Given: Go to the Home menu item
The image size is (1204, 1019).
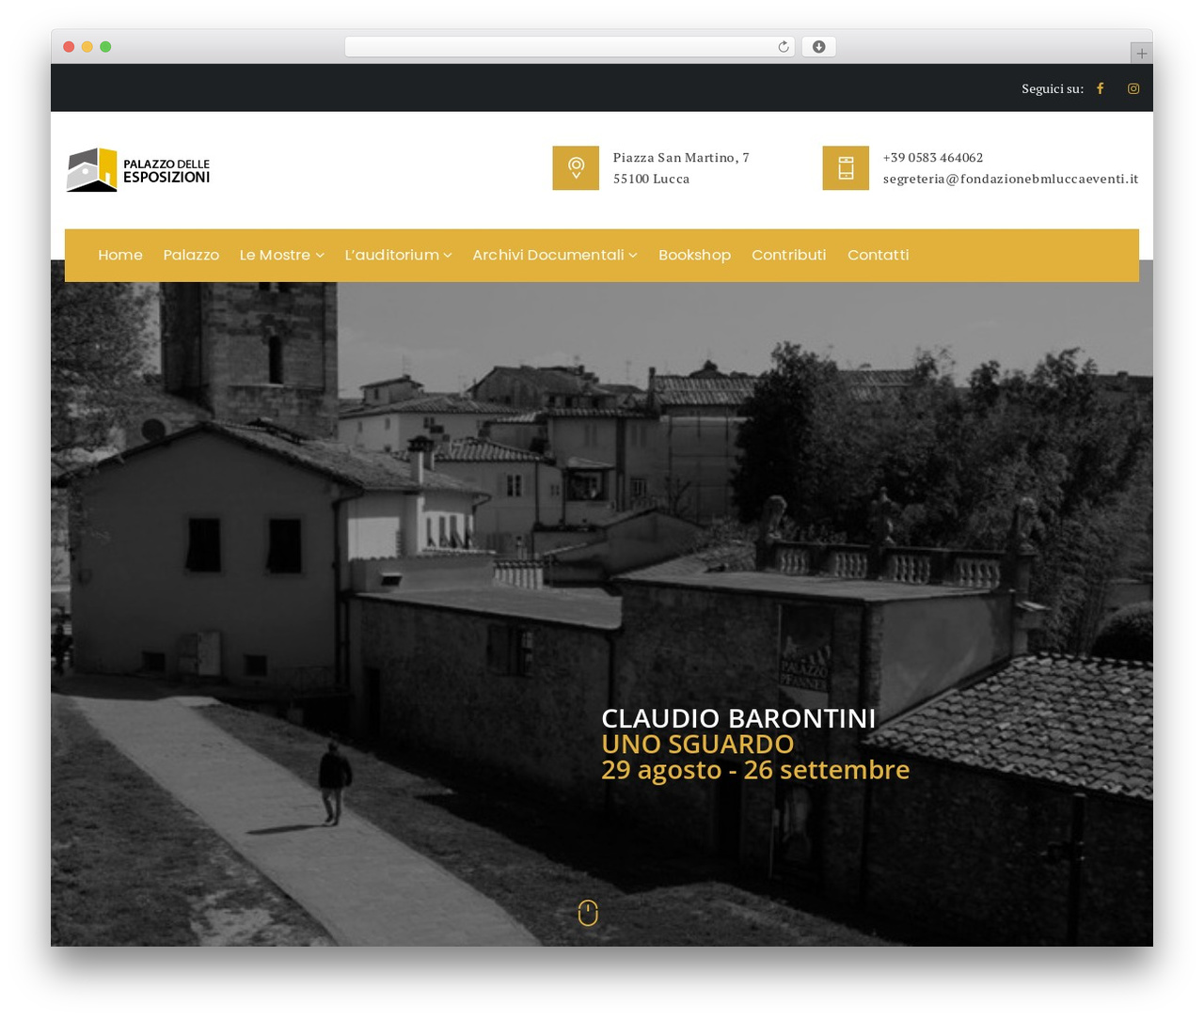Looking at the screenshot, I should [120, 255].
